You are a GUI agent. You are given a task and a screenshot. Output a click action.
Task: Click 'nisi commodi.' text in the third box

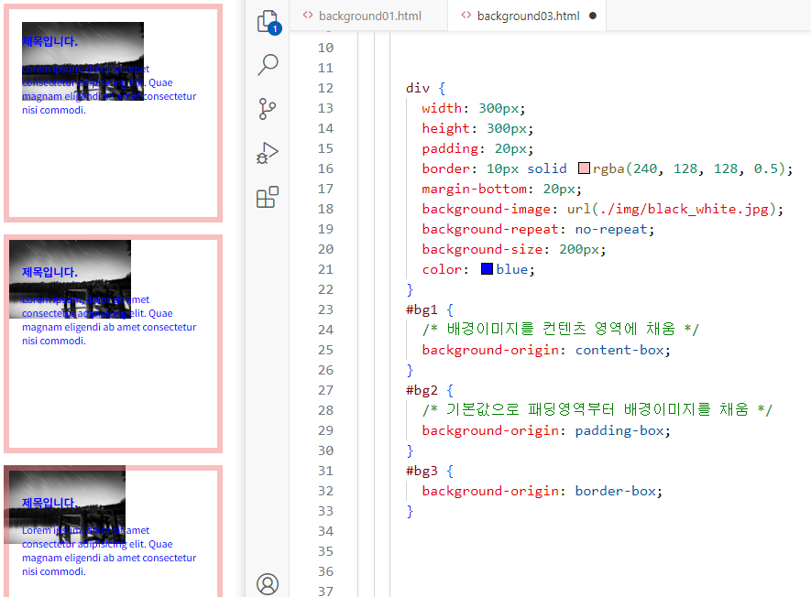pos(54,571)
